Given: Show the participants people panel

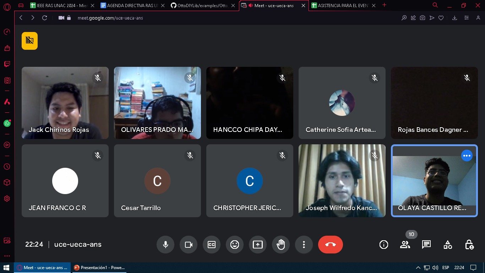Looking at the screenshot, I should click(x=405, y=245).
